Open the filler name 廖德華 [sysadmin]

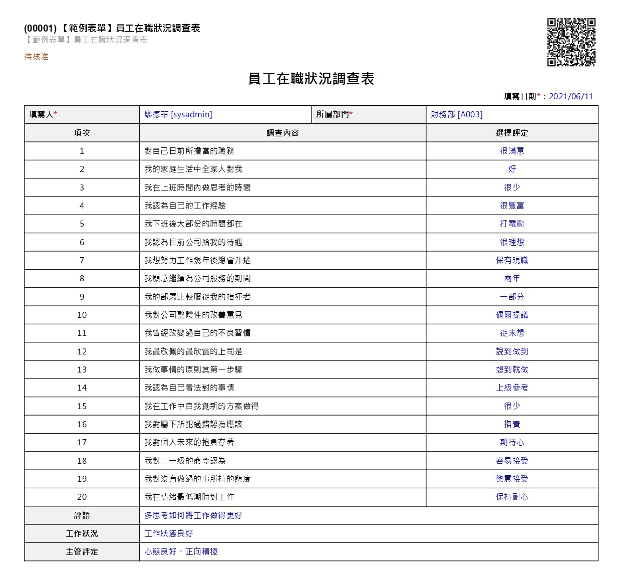pyautogui.click(x=178, y=114)
